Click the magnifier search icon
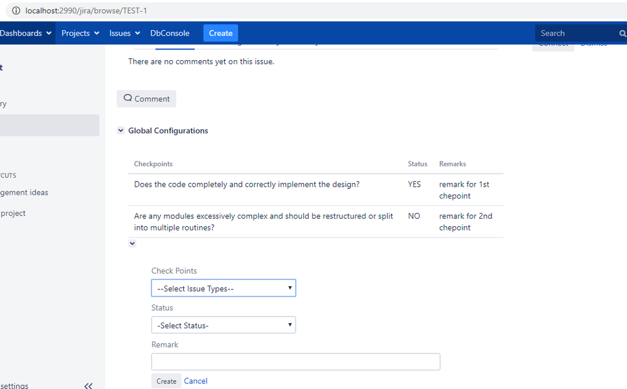This screenshot has width=627, height=389. [622, 34]
